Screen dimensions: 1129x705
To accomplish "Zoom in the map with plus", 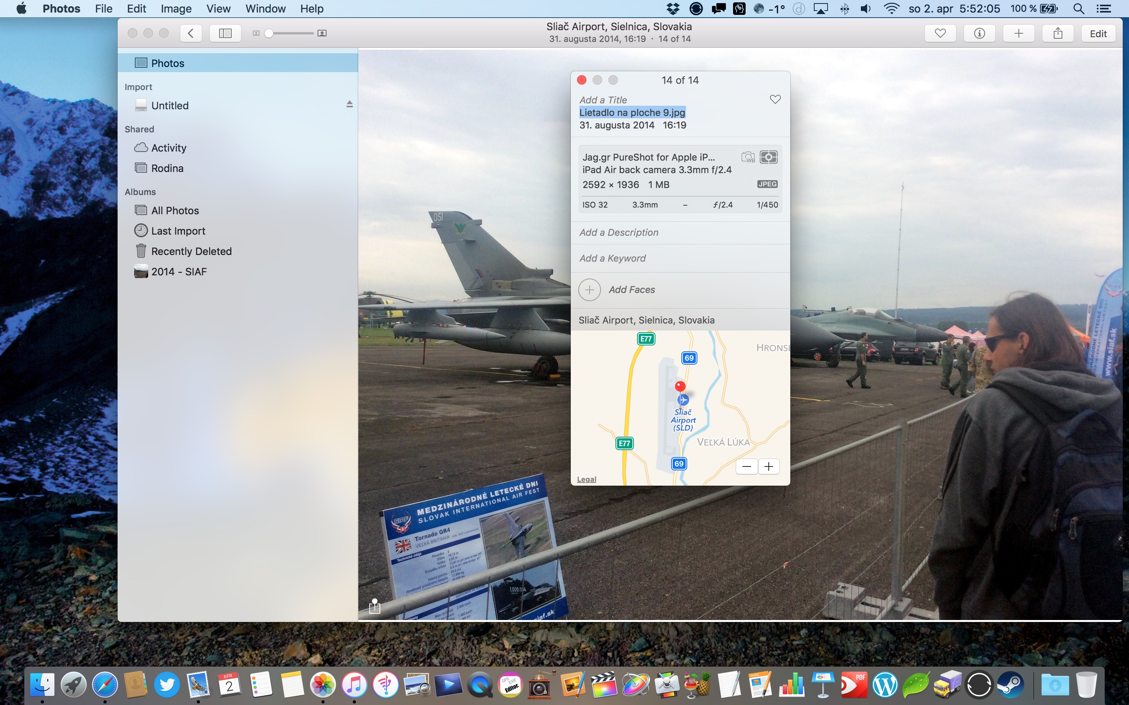I will coord(768,466).
